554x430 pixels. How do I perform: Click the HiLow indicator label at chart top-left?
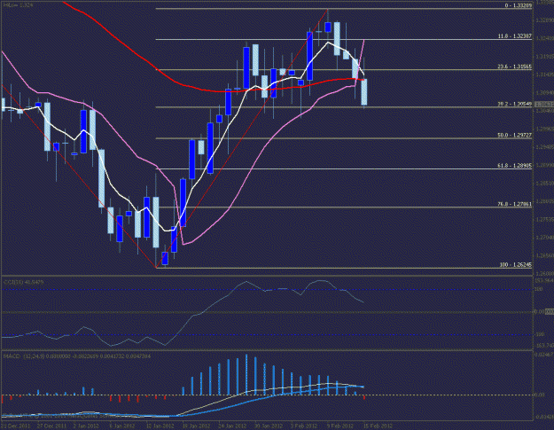[18, 5]
